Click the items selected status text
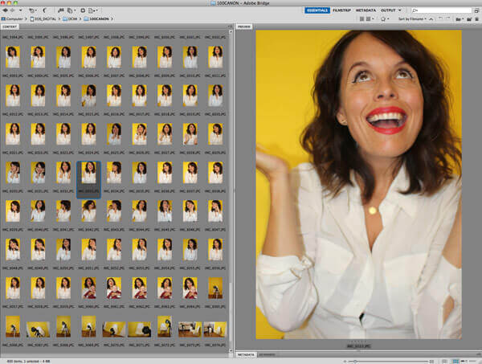 pyautogui.click(x=28, y=362)
